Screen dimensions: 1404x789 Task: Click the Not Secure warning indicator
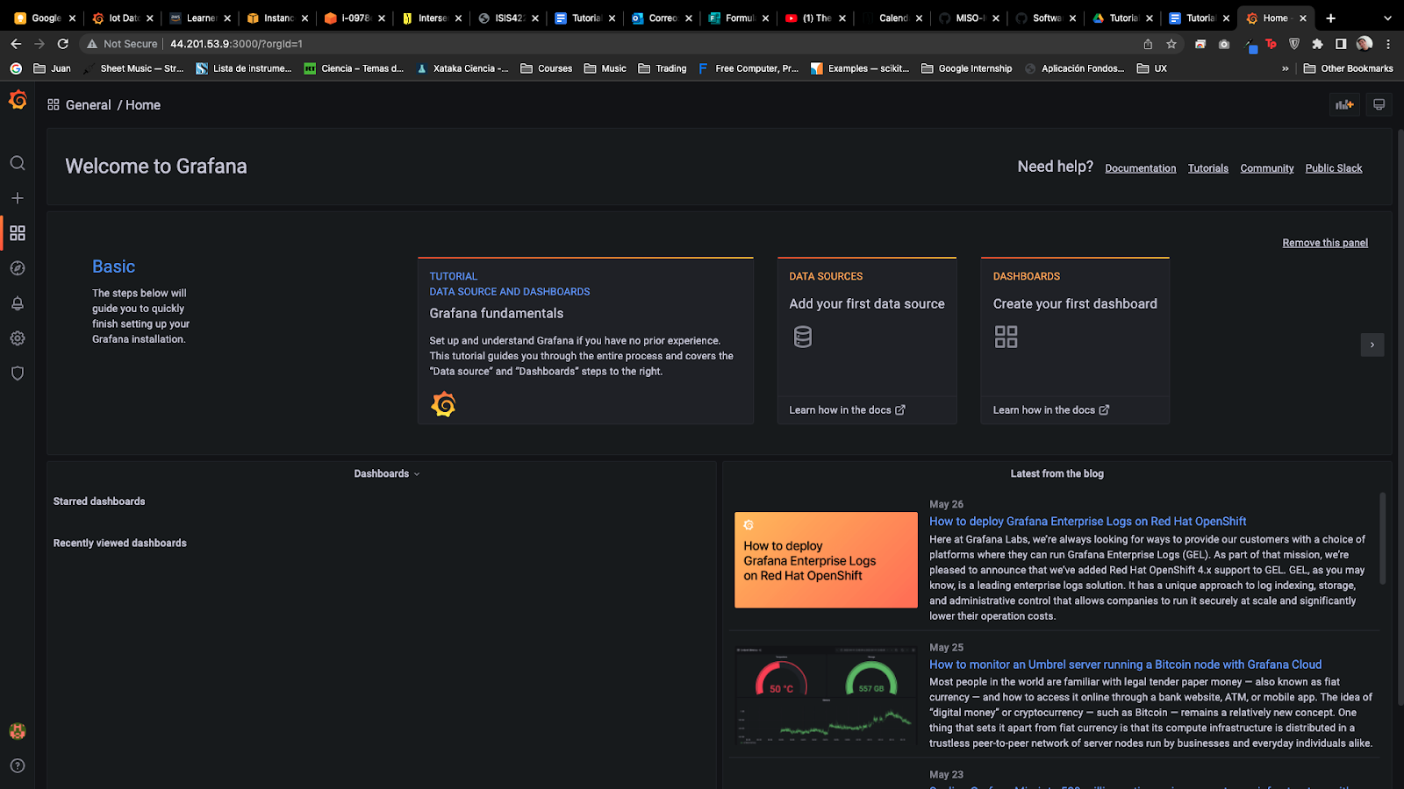121,44
